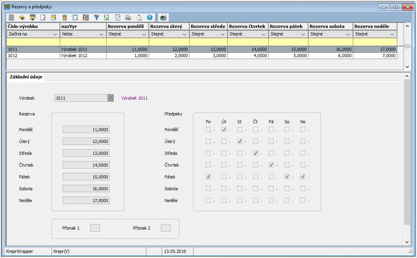The image size is (417, 258).
Task: Click the funnel filter icon in toolbar
Action: [96, 17]
